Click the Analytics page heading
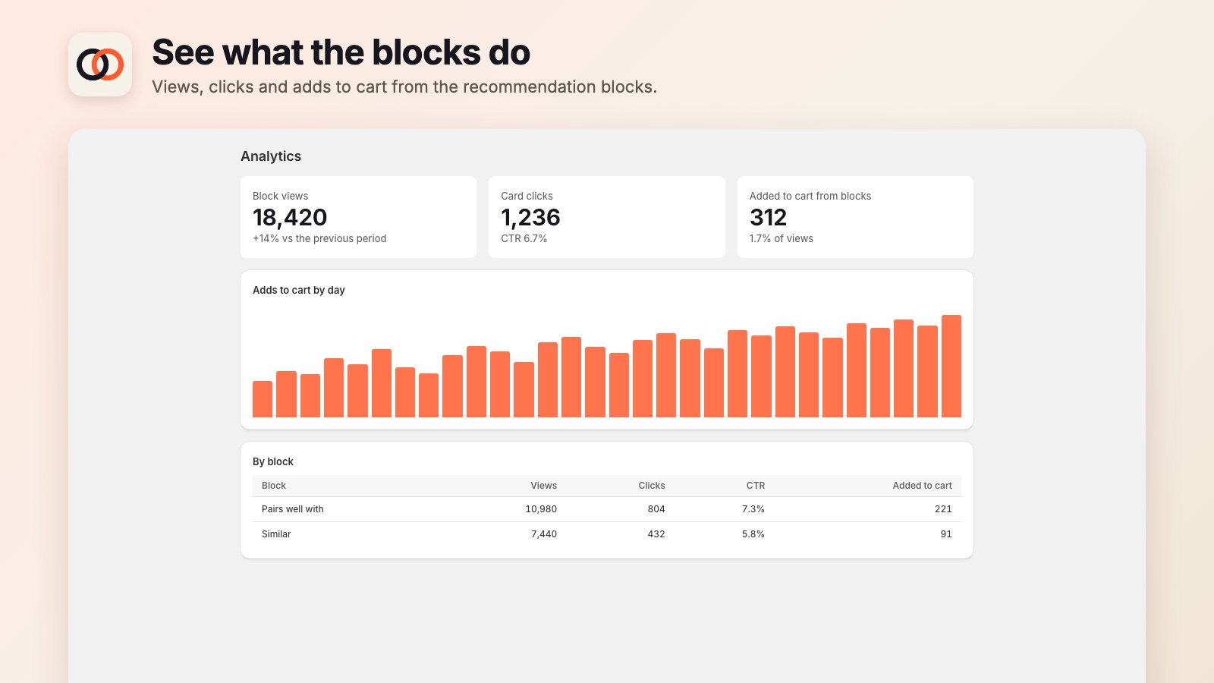This screenshot has height=683, width=1214. [x=271, y=156]
